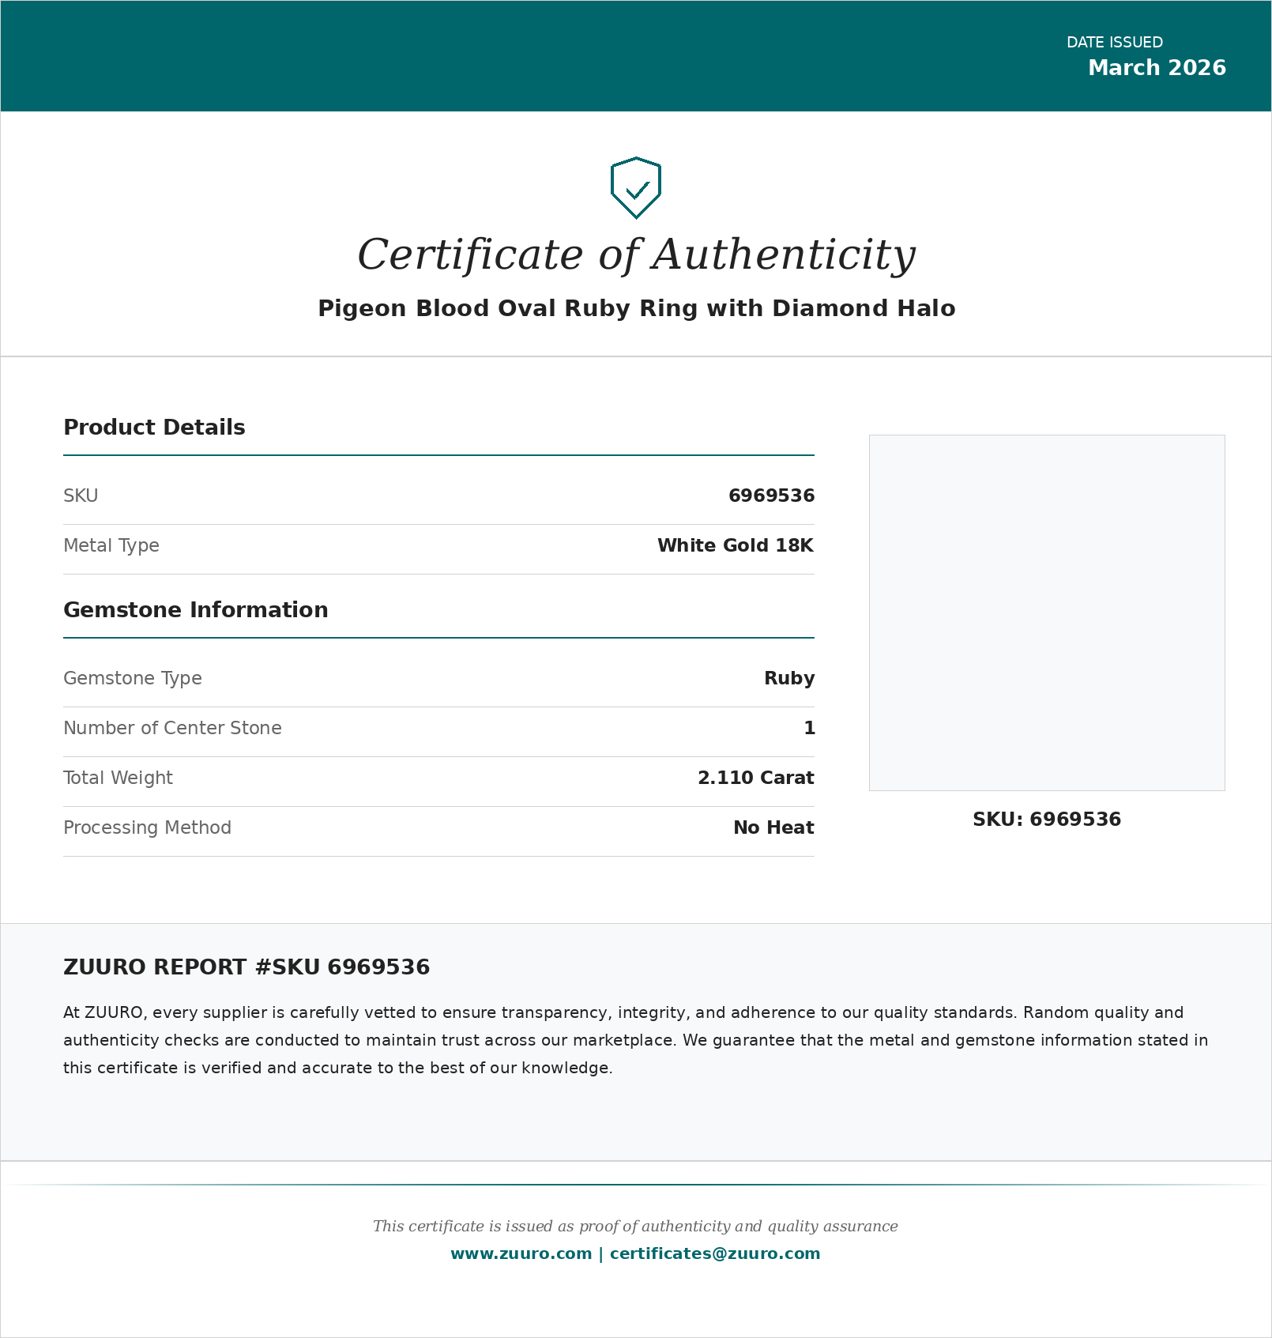Viewport: 1272px width, 1338px height.
Task: Open the www.zuuro.com link
Action: click(521, 1253)
